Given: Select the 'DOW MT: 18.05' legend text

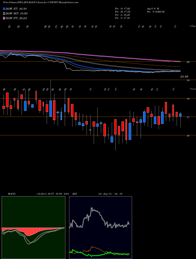Looking at the screenshot, I should click(x=16, y=14).
